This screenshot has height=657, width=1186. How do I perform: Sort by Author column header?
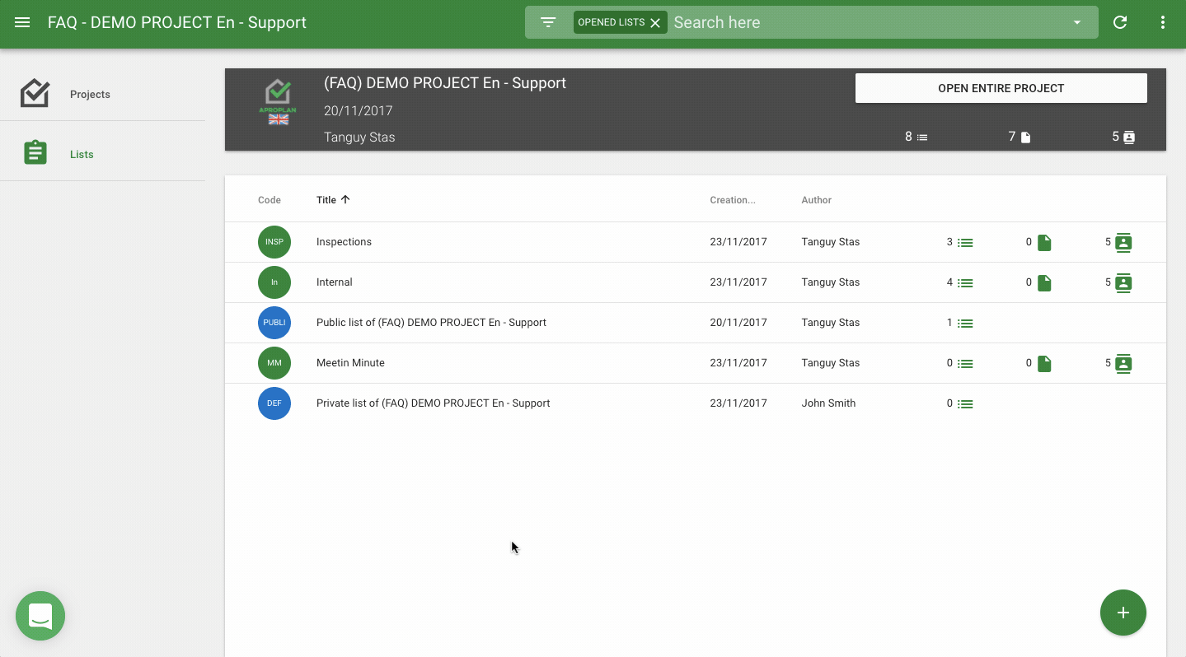click(817, 200)
